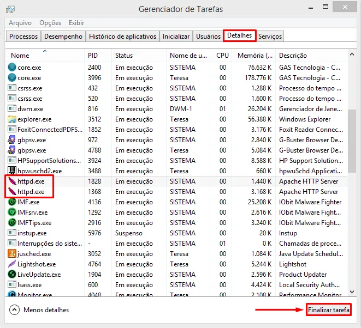361x328 pixels.
Task: Select the Detalhes tab
Action: pyautogui.click(x=239, y=35)
